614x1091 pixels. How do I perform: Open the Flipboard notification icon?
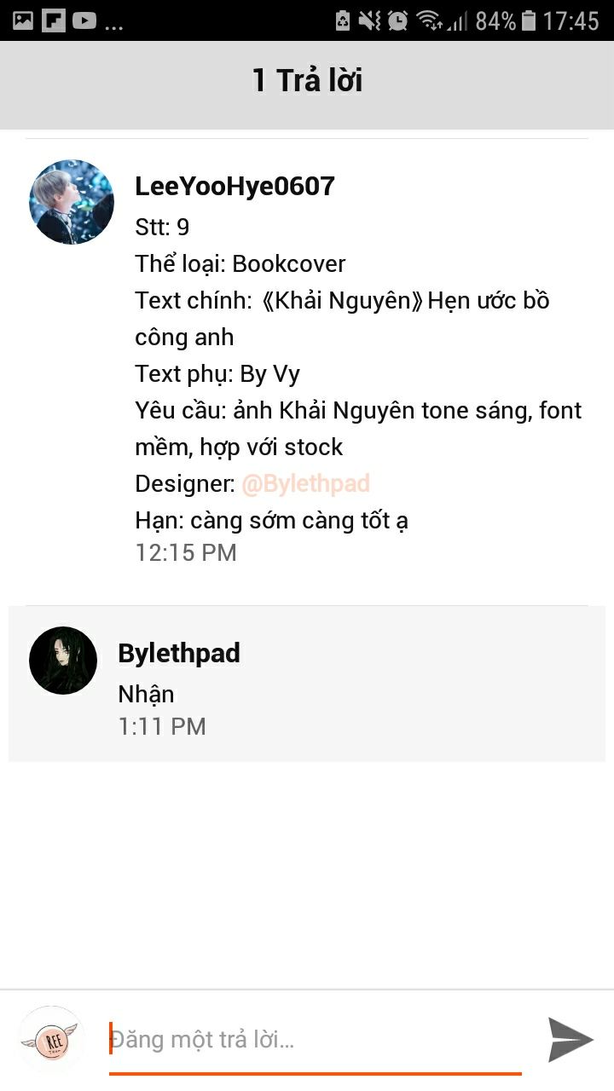tap(54, 20)
